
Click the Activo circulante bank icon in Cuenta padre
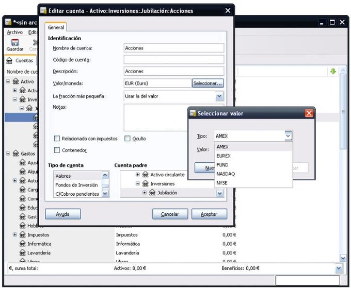pos(146,175)
